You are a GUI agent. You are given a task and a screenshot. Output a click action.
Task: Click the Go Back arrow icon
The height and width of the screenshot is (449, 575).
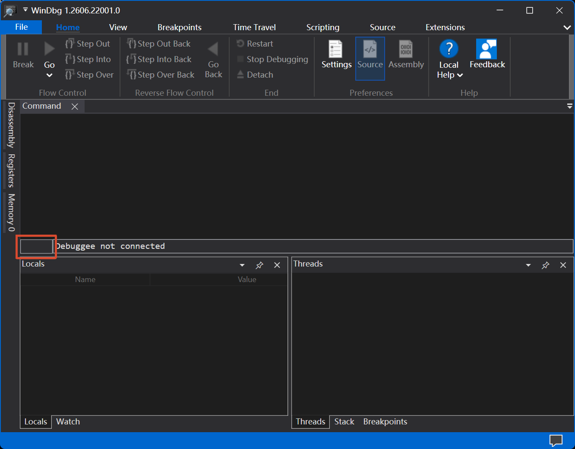point(213,49)
